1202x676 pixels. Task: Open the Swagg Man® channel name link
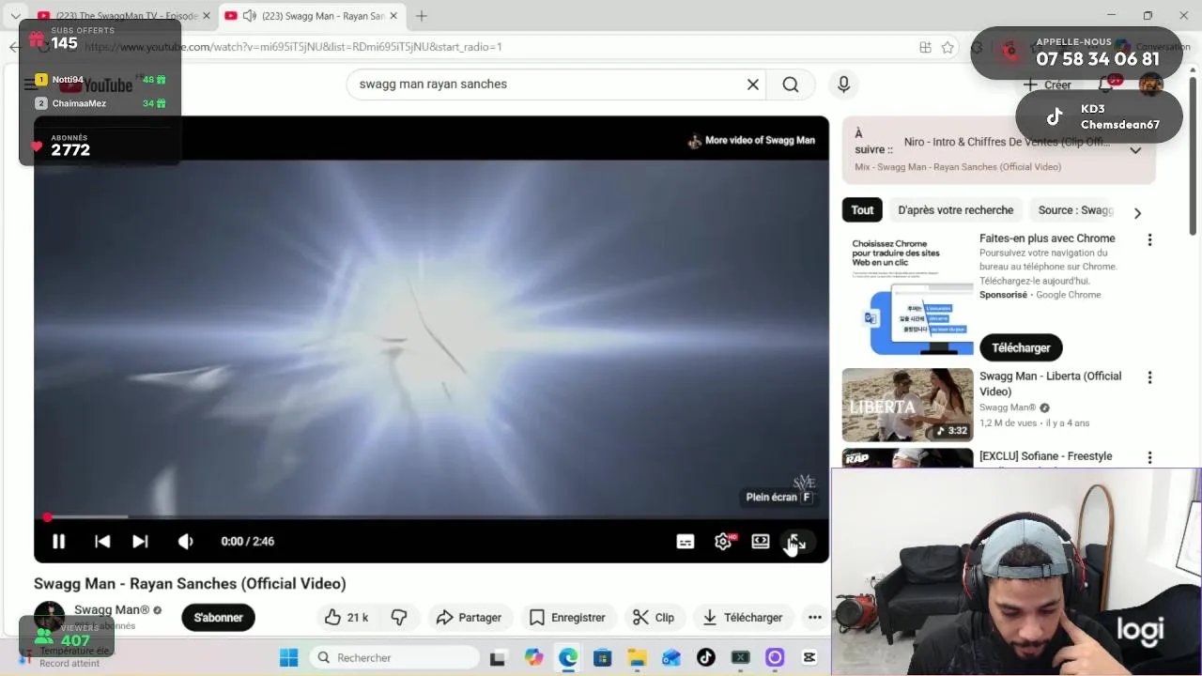point(112,610)
